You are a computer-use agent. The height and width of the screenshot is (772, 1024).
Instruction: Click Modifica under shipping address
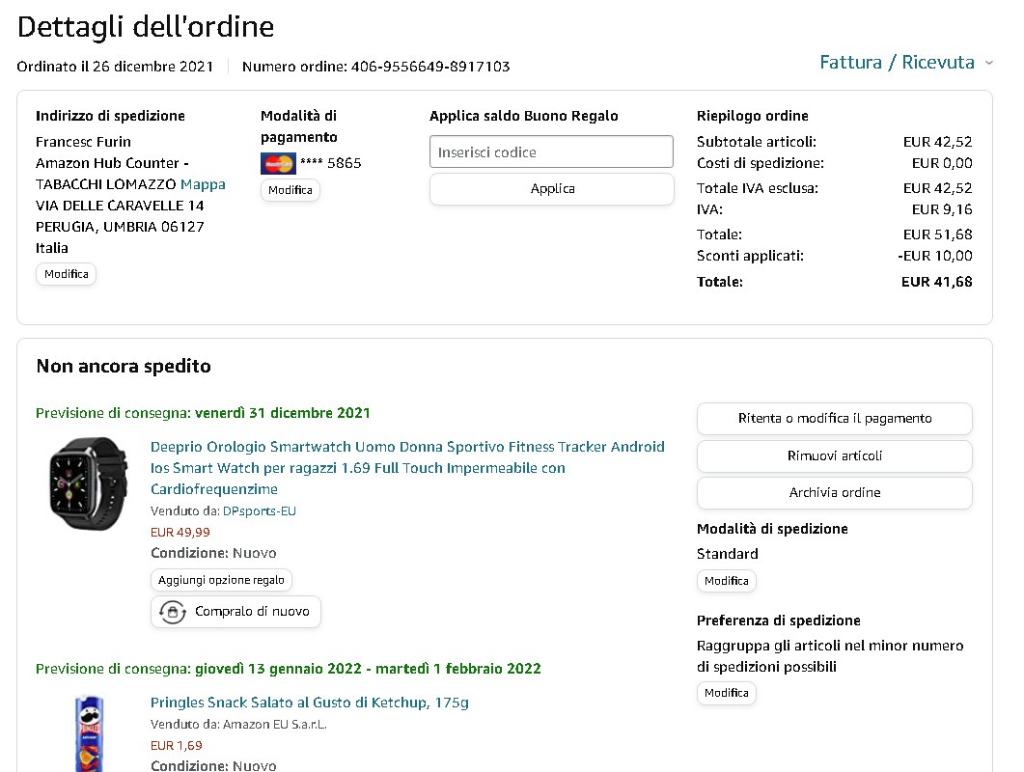pyautogui.click(x=67, y=274)
